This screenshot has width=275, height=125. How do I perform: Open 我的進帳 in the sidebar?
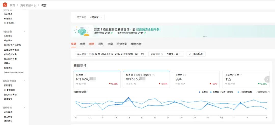pyautogui.click(x=8, y=112)
